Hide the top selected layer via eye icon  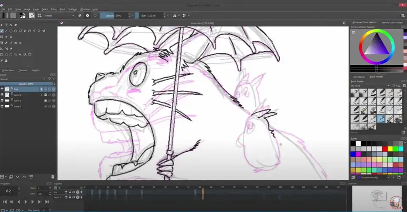pyautogui.click(x=2, y=89)
